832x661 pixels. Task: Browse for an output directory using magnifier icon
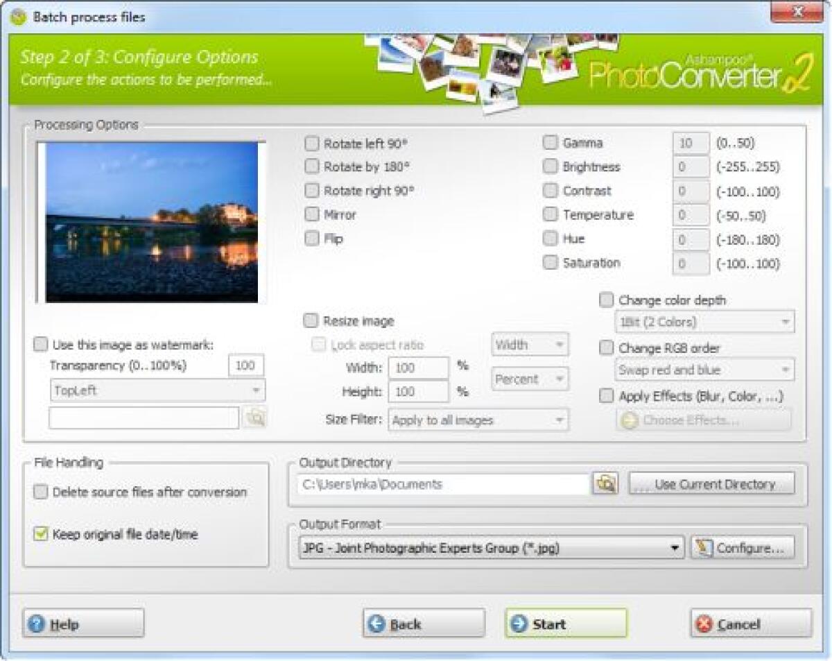click(x=605, y=483)
